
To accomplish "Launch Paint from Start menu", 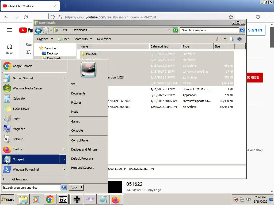I will (35, 119).
